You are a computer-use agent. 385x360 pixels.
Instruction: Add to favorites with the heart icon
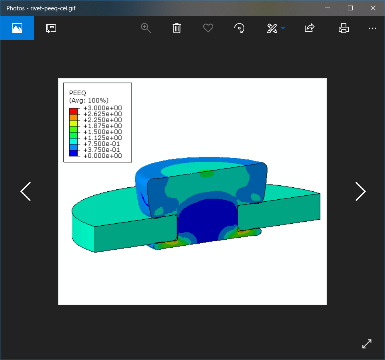[x=208, y=28]
